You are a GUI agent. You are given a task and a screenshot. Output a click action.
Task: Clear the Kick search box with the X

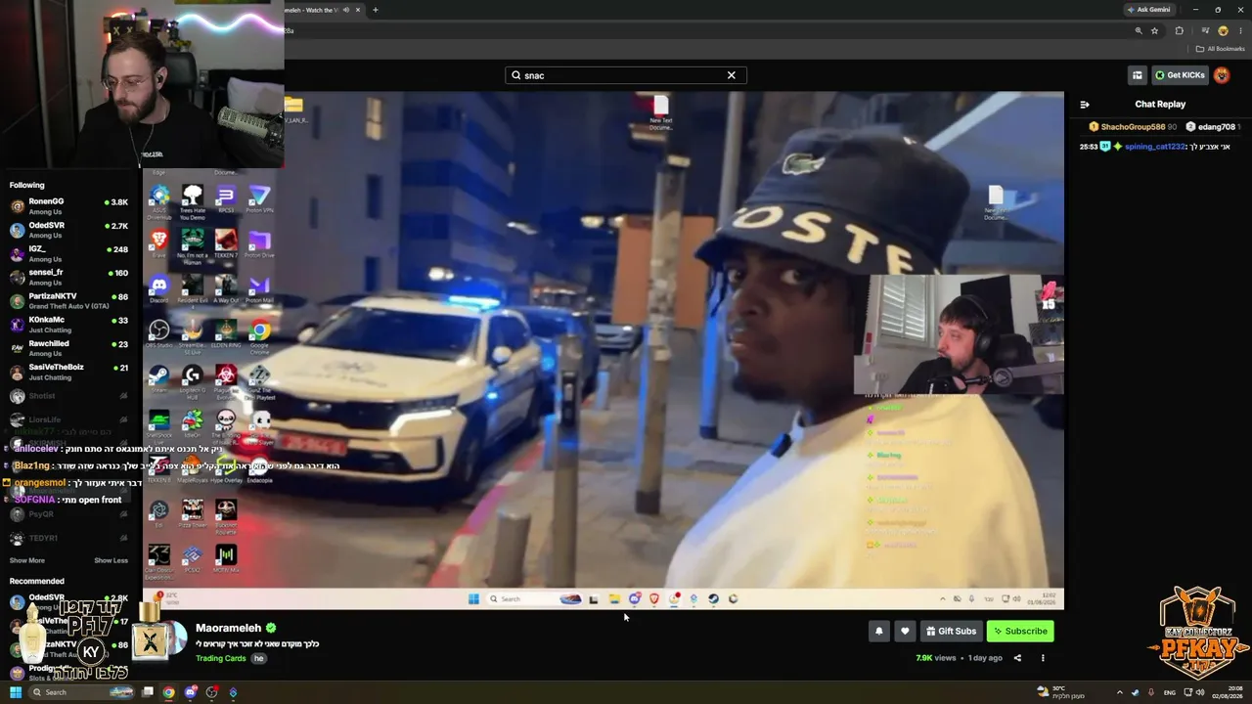[731, 75]
